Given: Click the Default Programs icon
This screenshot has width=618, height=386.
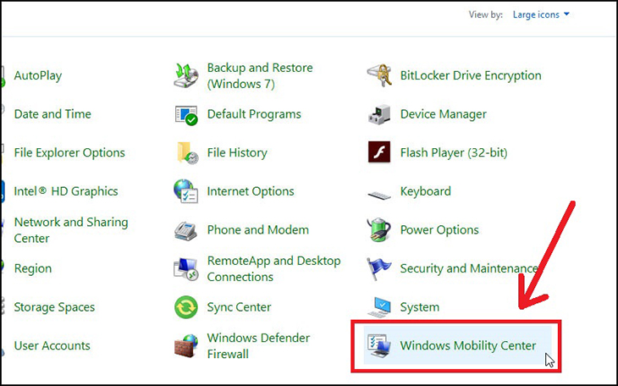Looking at the screenshot, I should [185, 115].
